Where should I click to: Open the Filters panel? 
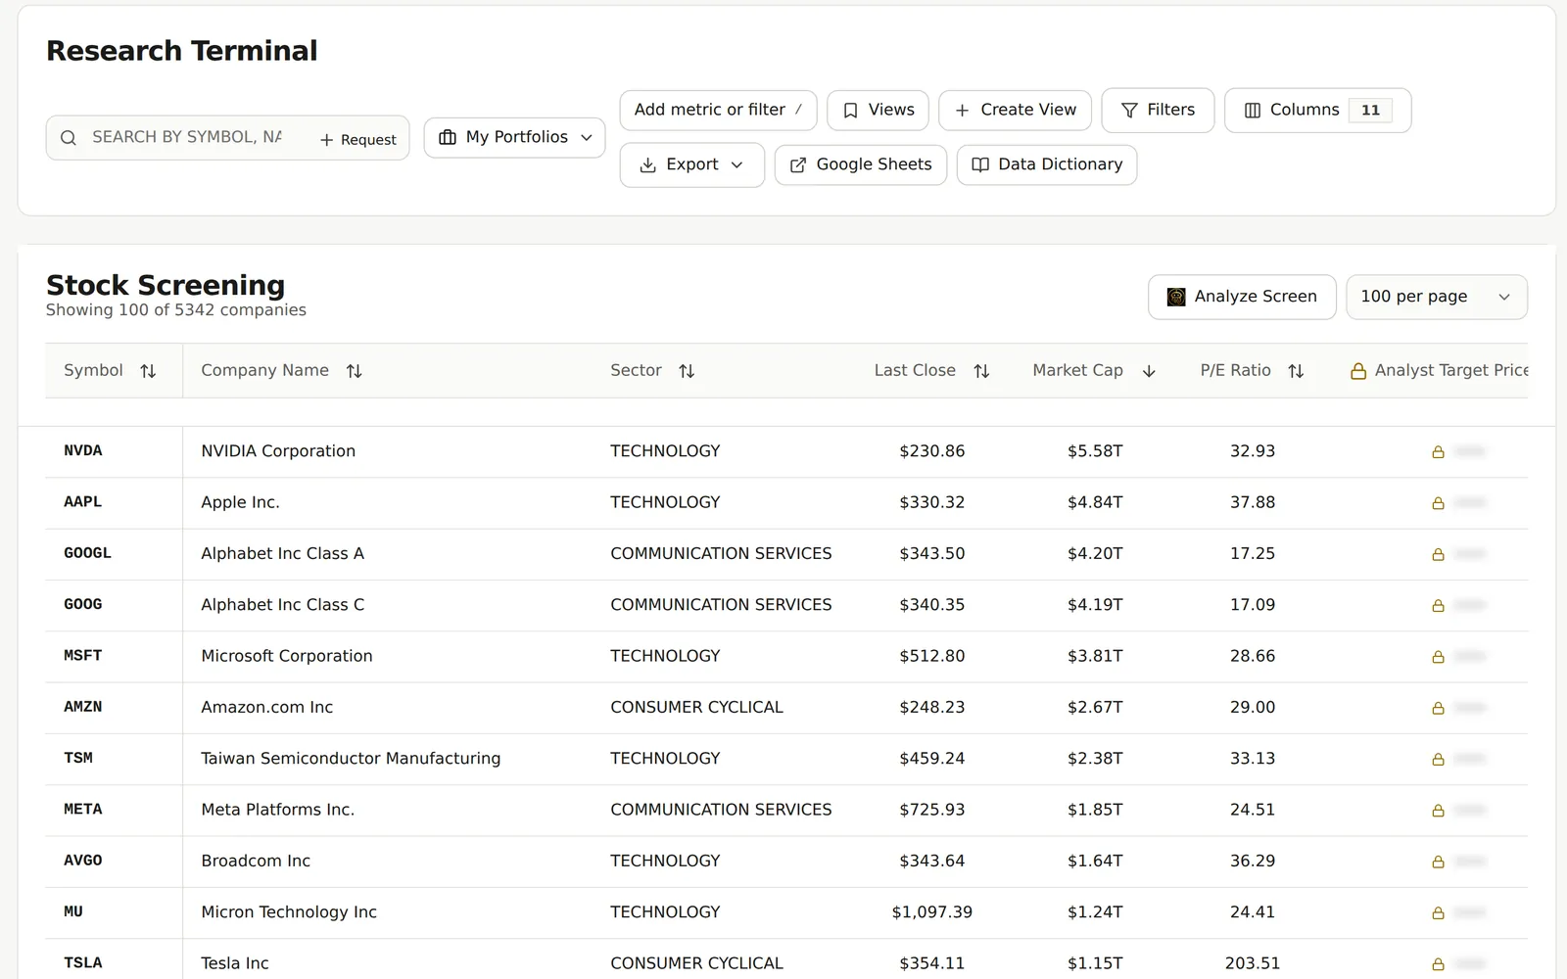coord(1158,111)
